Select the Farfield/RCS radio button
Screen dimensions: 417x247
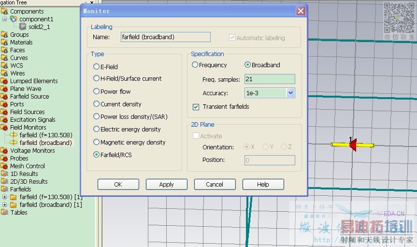[x=96, y=155]
